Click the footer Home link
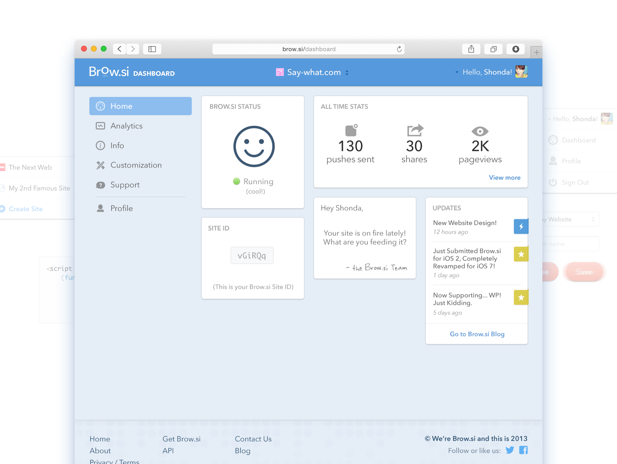 pyautogui.click(x=100, y=439)
